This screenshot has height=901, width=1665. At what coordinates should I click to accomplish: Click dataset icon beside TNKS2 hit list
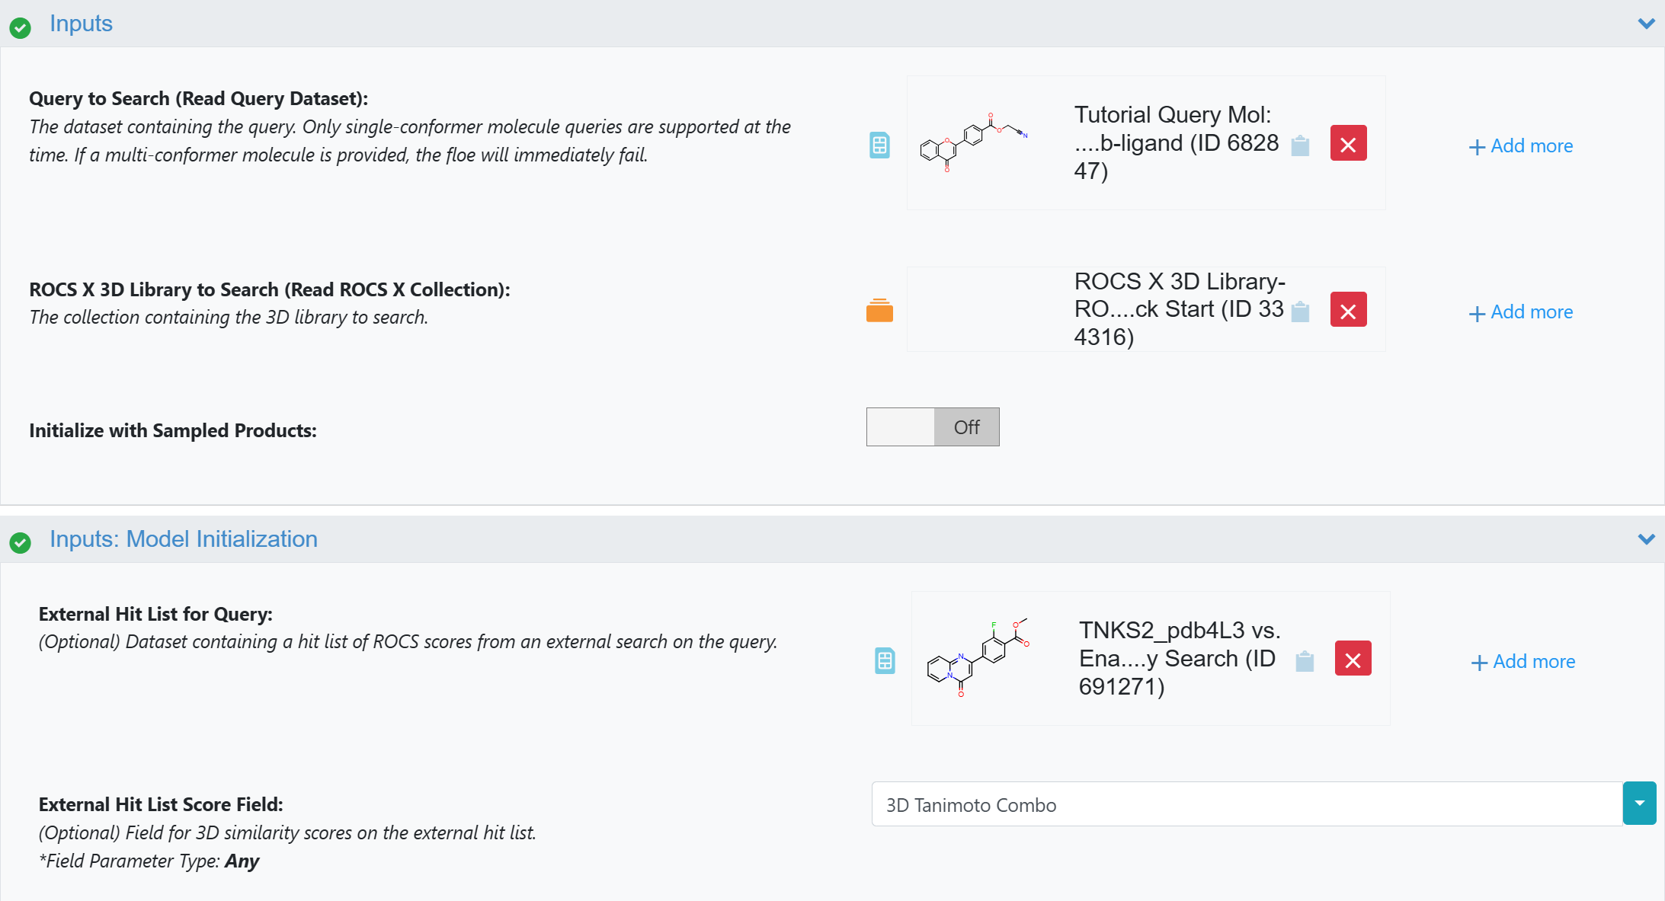tap(884, 660)
